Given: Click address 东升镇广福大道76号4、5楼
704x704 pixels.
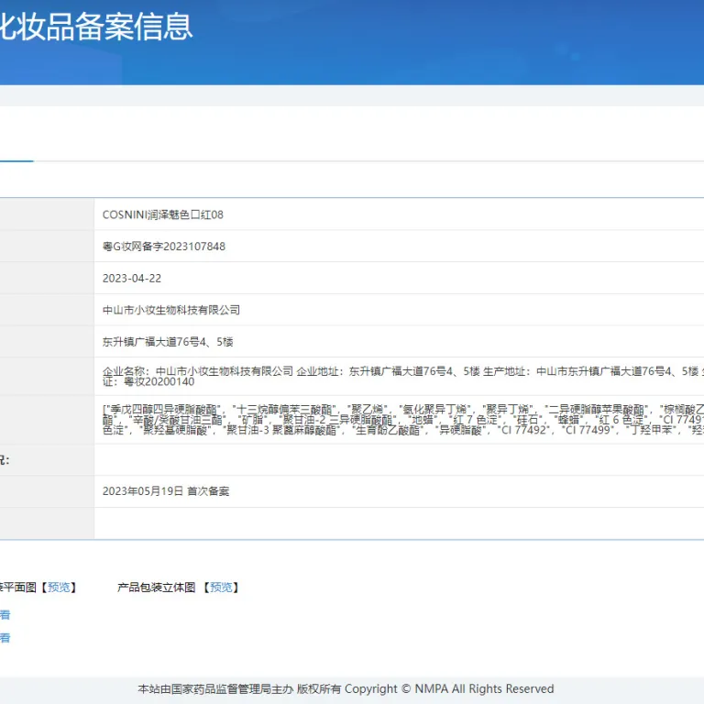Looking at the screenshot, I should click(168, 342).
